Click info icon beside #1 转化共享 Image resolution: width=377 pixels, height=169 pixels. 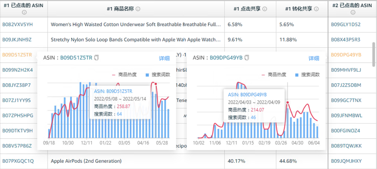(x=316, y=9)
